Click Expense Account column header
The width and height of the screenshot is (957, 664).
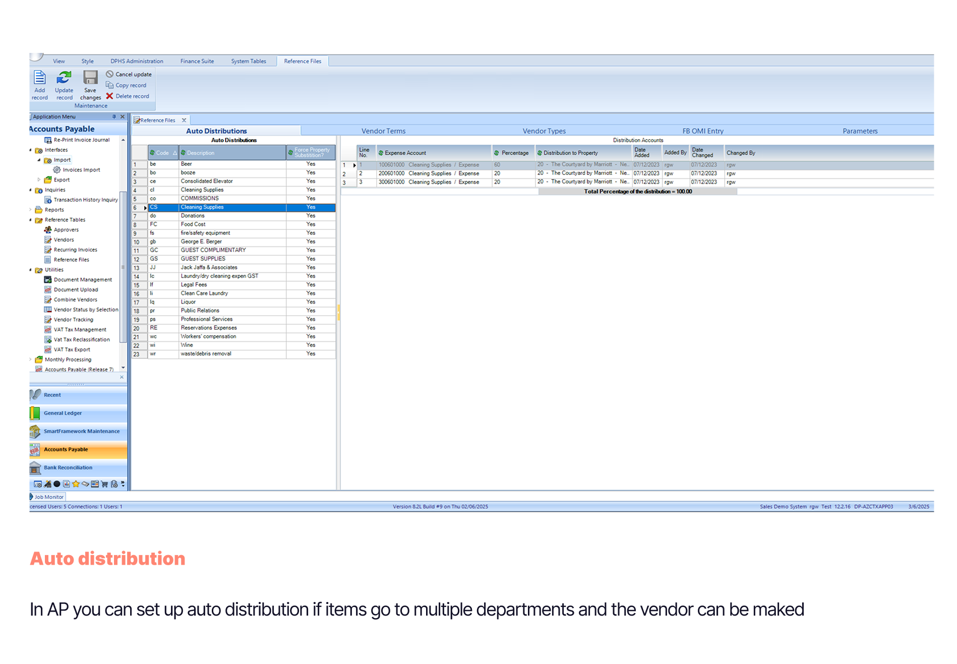pyautogui.click(x=434, y=153)
